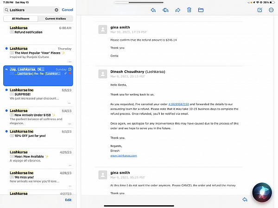Move message using the folder icon
Screen dimensions: 278x208
pos(201,10)
